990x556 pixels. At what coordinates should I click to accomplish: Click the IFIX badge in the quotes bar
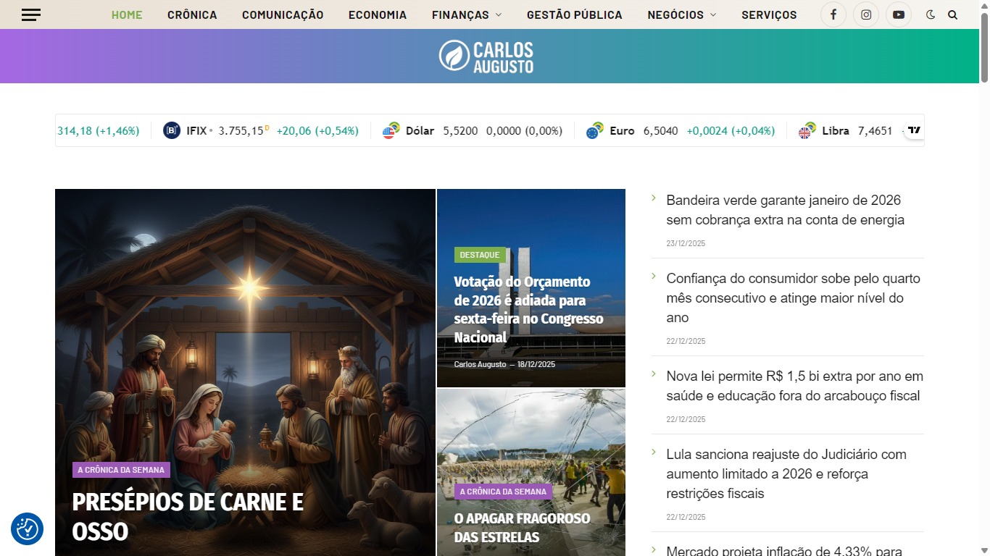[171, 130]
